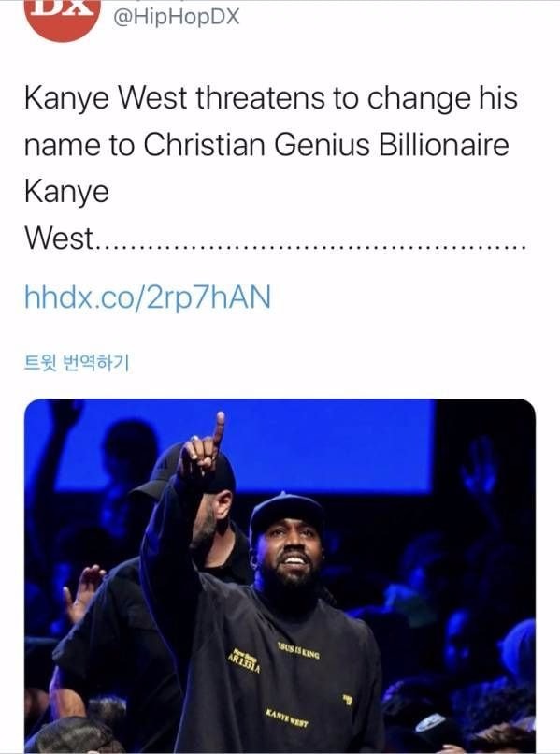560x754 pixels.
Task: Click the lone "Kanye" text line
Action: tap(66, 192)
